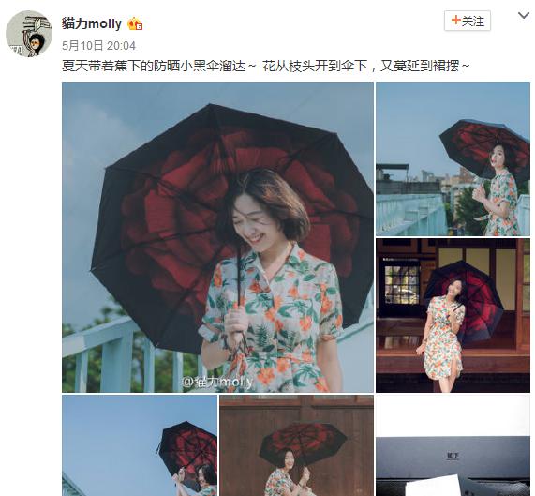Open the large photo of woman under umbrella
The width and height of the screenshot is (535, 496).
[x=217, y=237]
